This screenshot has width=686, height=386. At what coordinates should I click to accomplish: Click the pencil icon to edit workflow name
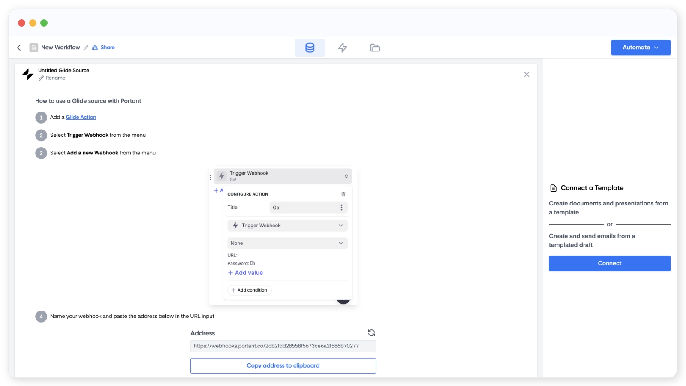point(86,48)
